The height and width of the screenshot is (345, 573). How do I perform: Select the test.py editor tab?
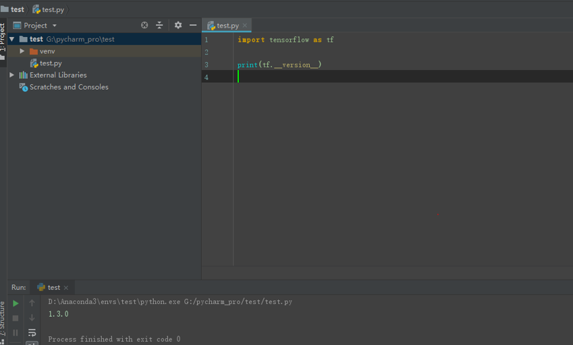(223, 26)
